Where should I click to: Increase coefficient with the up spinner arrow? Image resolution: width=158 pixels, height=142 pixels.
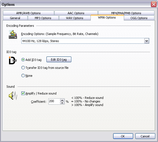pyautogui.click(x=62, y=100)
